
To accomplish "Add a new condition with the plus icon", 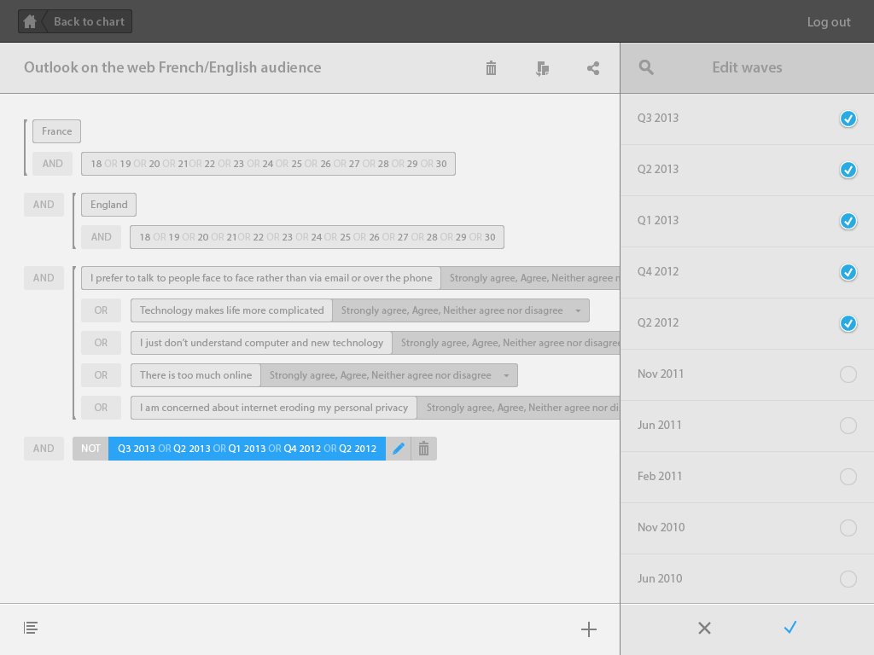I will (589, 629).
